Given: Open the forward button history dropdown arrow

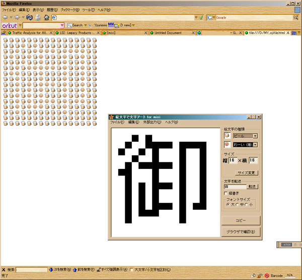Looking at the screenshot, I should coord(23,18).
